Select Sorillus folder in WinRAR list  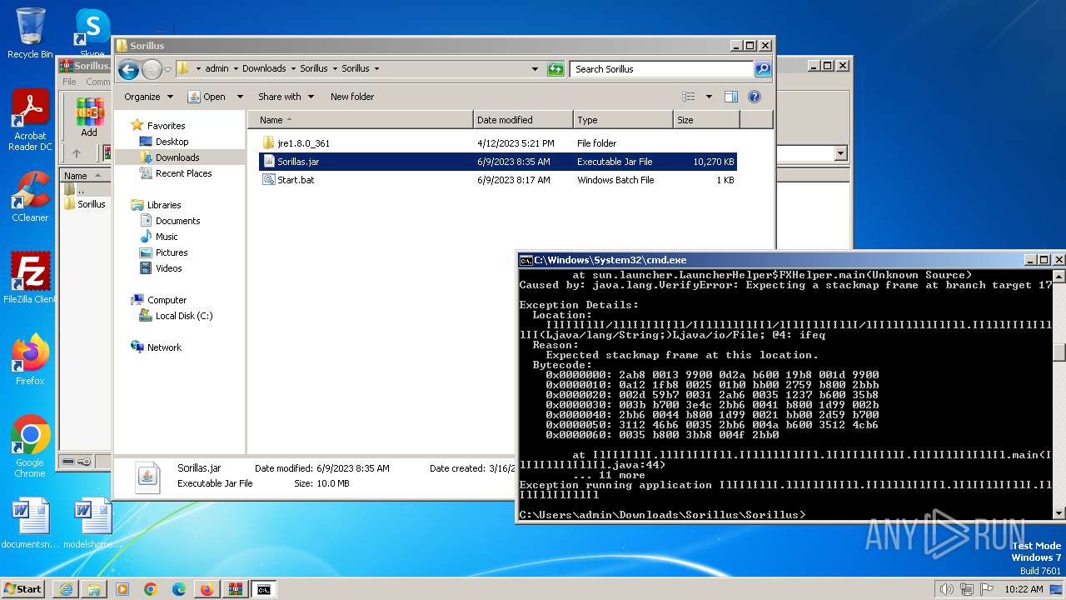[85, 204]
